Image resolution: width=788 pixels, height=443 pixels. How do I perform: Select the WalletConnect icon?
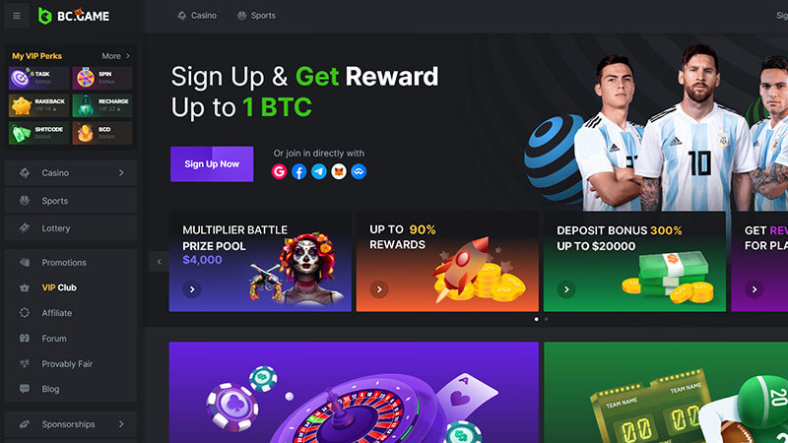(x=359, y=171)
